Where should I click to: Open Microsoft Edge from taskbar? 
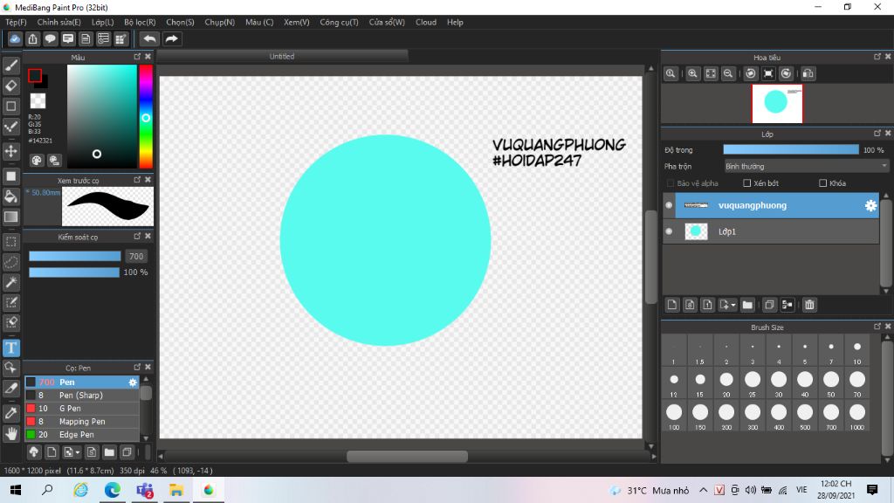click(x=113, y=490)
